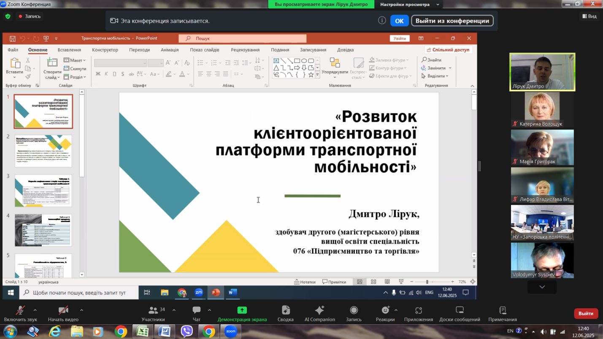Select Лірук Дмитро video thumbnail
The width and height of the screenshot is (603, 339).
pyautogui.click(x=542, y=72)
